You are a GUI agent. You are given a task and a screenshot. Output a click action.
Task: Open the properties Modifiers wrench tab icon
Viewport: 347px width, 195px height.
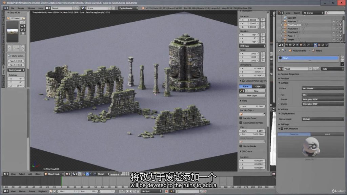[308, 45]
